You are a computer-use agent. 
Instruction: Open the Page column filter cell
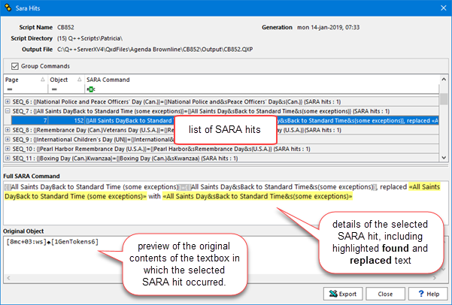(26, 89)
